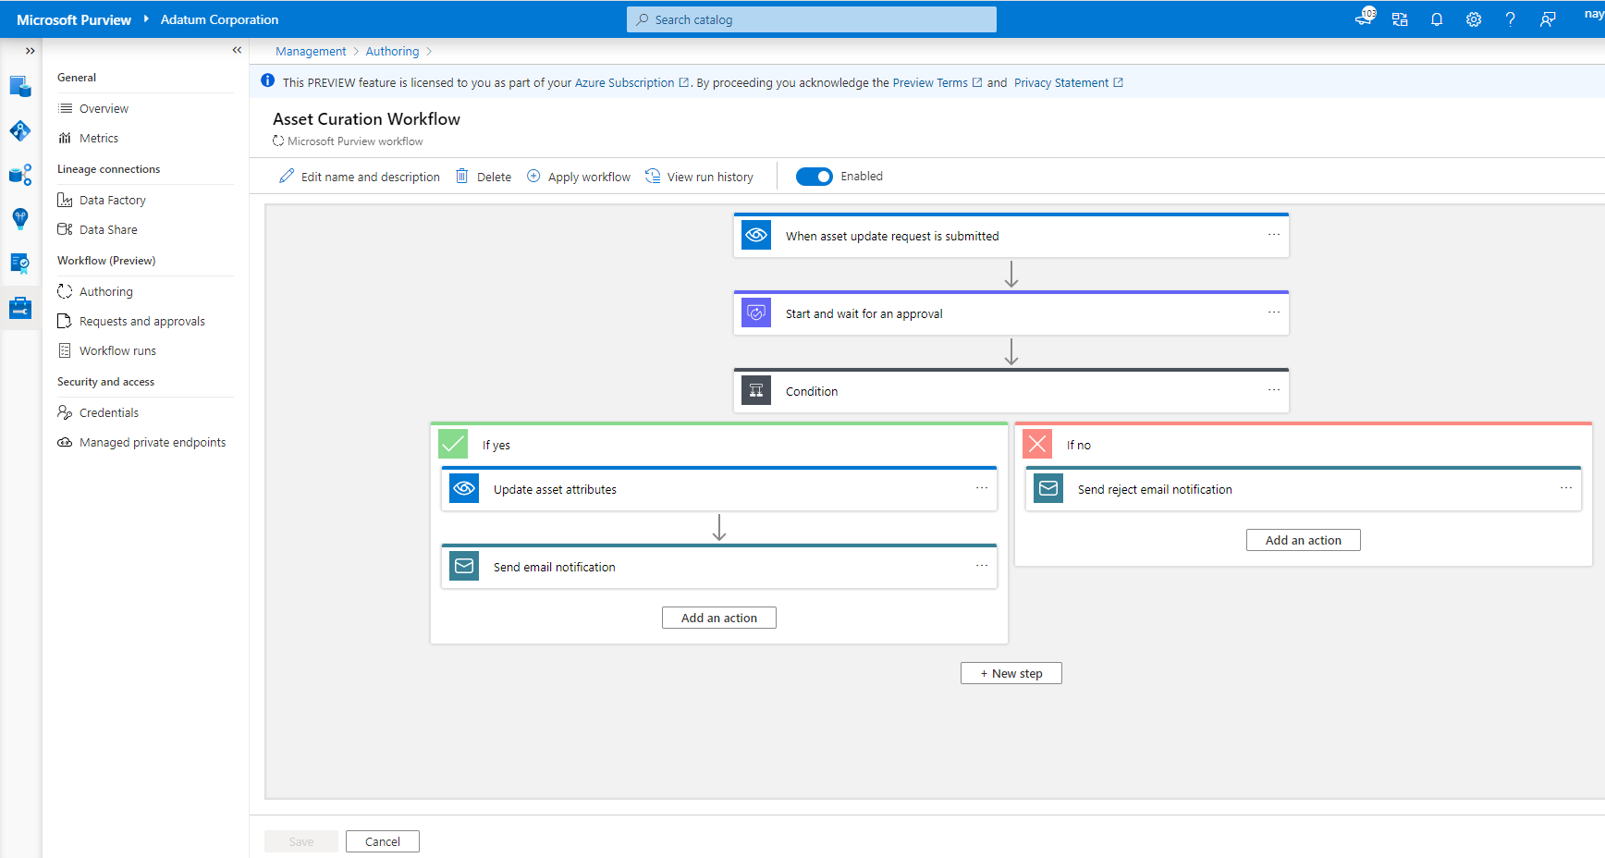Collapse the Management side menu
The width and height of the screenshot is (1605, 858).
pos(237,50)
